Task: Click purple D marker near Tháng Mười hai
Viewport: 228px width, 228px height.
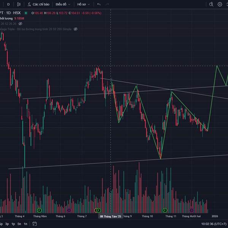Action: coord(192,210)
